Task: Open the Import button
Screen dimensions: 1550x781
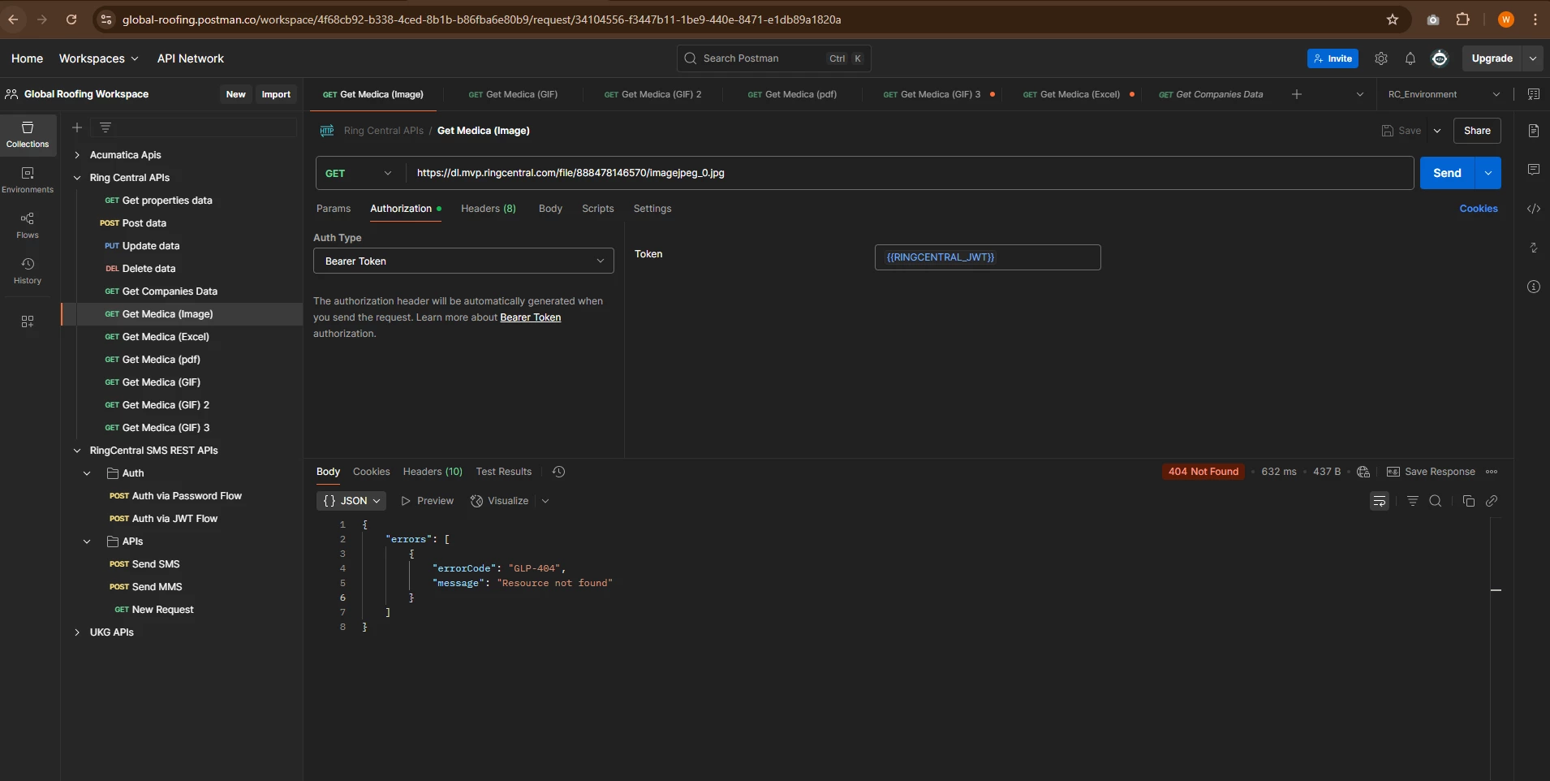Action: point(276,94)
